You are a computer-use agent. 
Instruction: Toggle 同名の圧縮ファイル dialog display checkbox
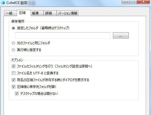pyautogui.click(x=13, y=80)
